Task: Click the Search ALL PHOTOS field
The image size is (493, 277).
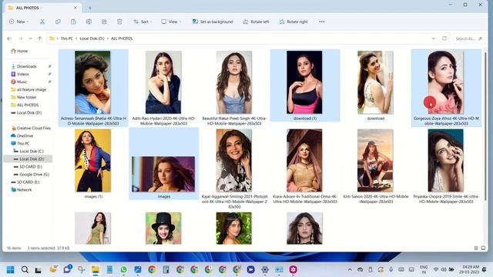Action: tap(468, 38)
